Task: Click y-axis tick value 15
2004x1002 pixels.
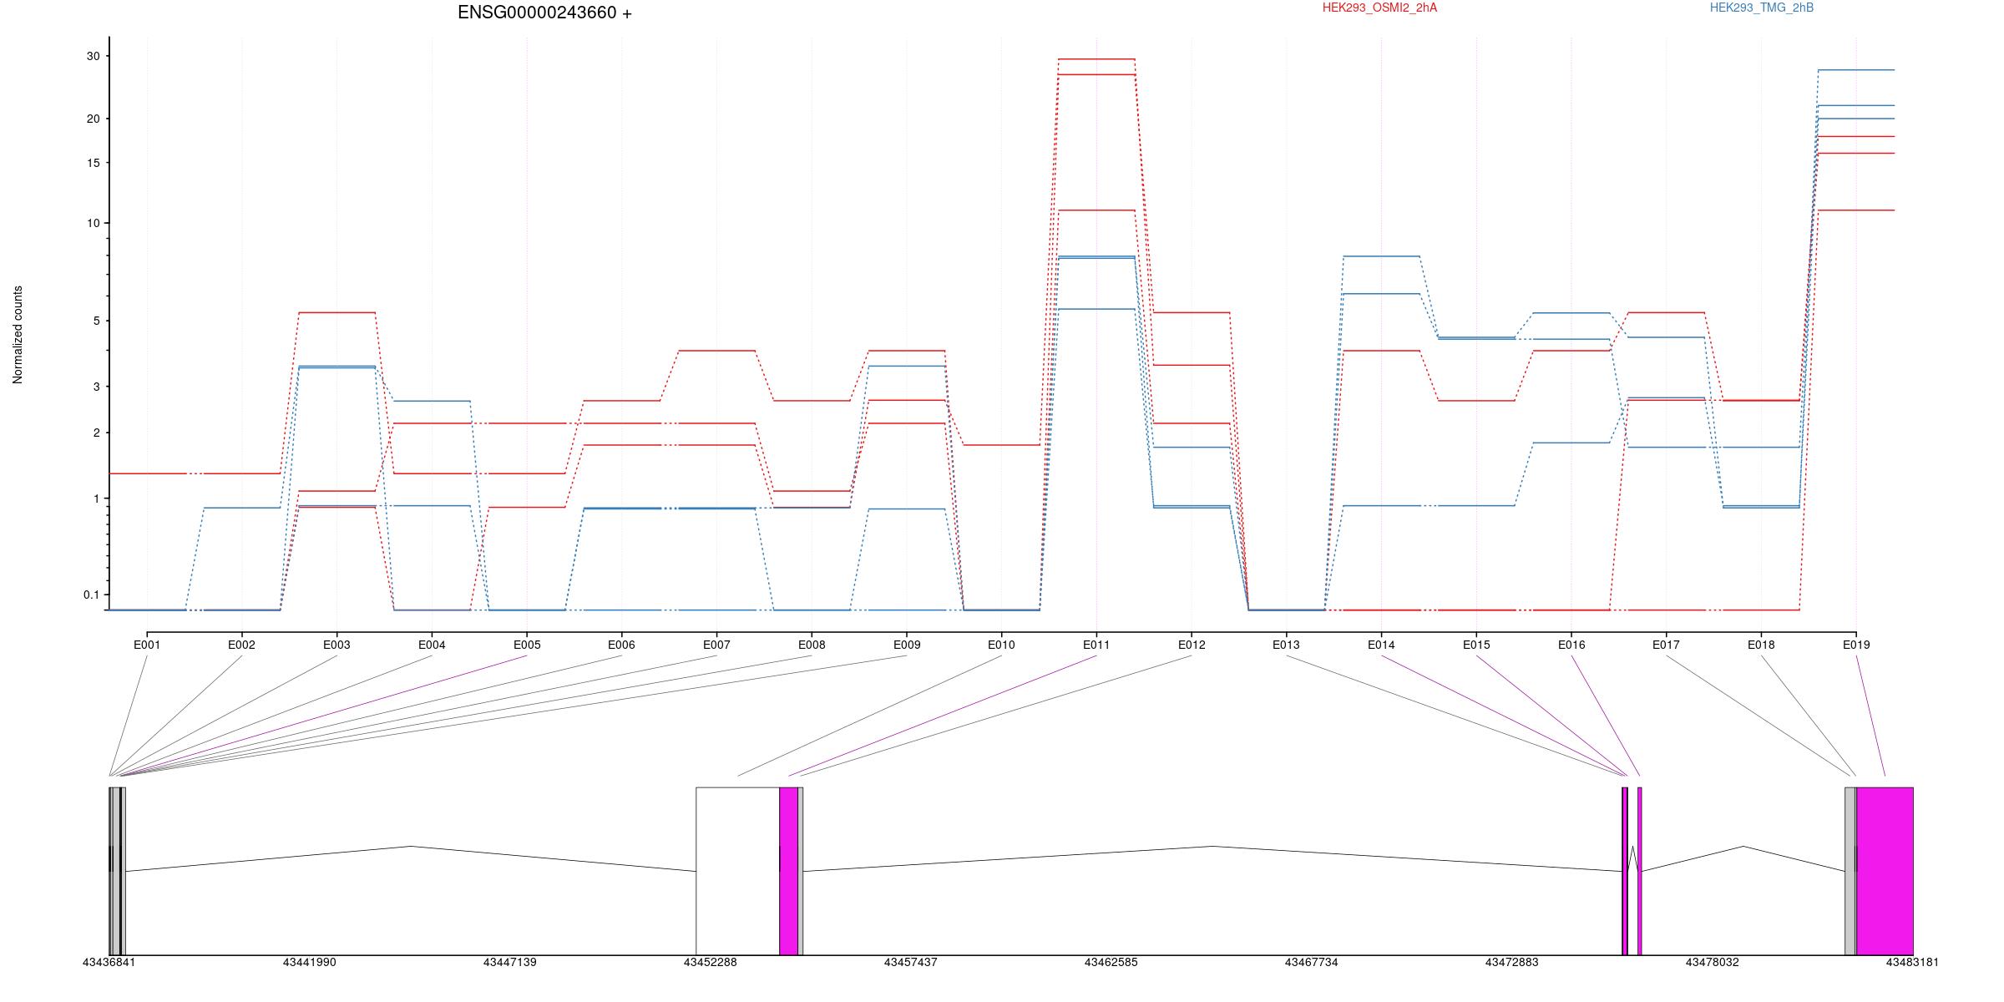Action: tap(93, 163)
